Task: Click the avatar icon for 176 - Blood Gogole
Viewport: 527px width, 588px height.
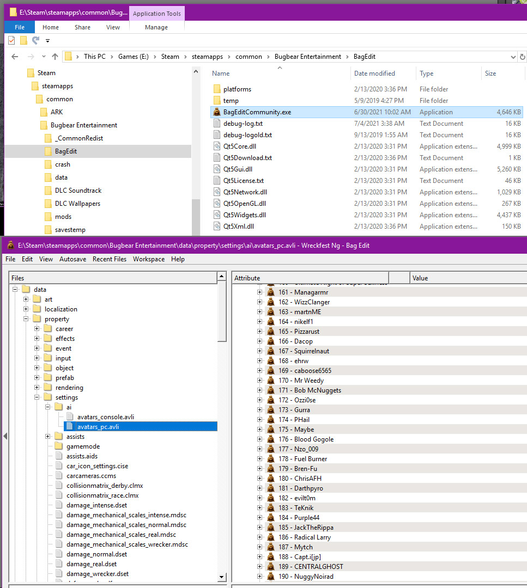Action: (x=271, y=439)
